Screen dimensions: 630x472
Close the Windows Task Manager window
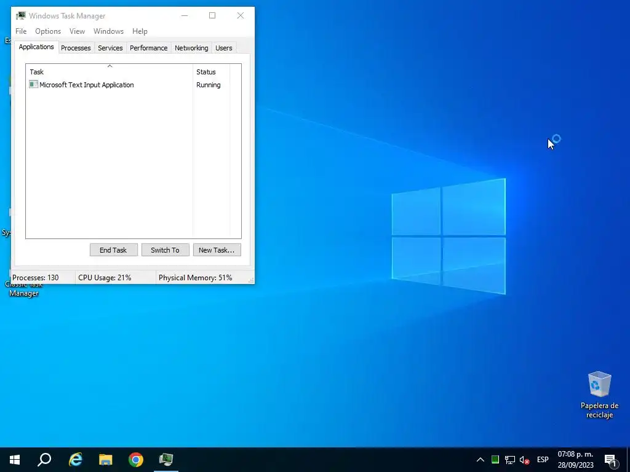[241, 15]
